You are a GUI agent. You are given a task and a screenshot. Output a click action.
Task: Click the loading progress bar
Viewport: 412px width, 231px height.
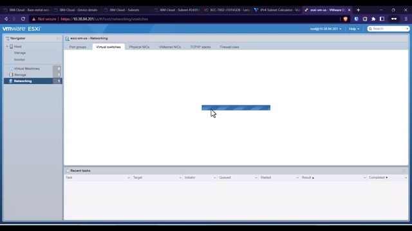[x=236, y=108]
